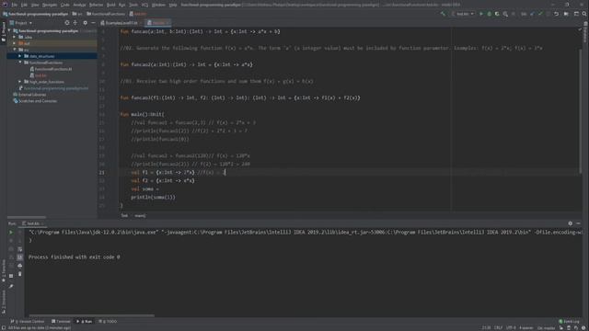Select Scratches and Consoles in project tree
This screenshot has height=331, width=589.
pyautogui.click(x=38, y=101)
